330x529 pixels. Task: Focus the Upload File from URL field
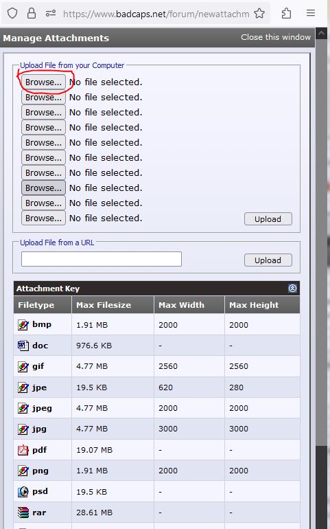pyautogui.click(x=102, y=259)
